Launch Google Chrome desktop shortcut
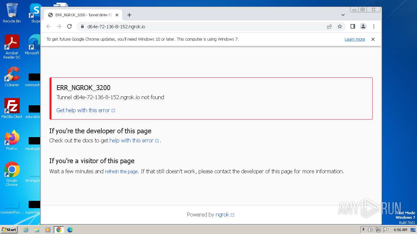Screen dimensions: 417x234 click(x=12, y=174)
